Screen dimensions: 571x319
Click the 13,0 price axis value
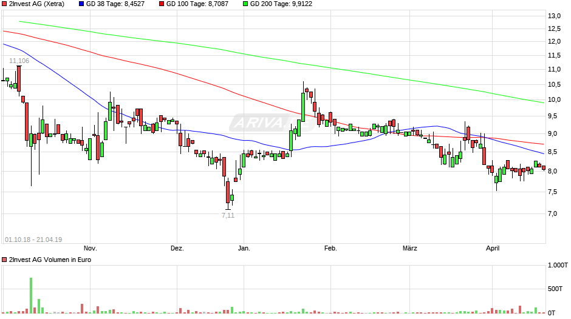click(x=554, y=16)
